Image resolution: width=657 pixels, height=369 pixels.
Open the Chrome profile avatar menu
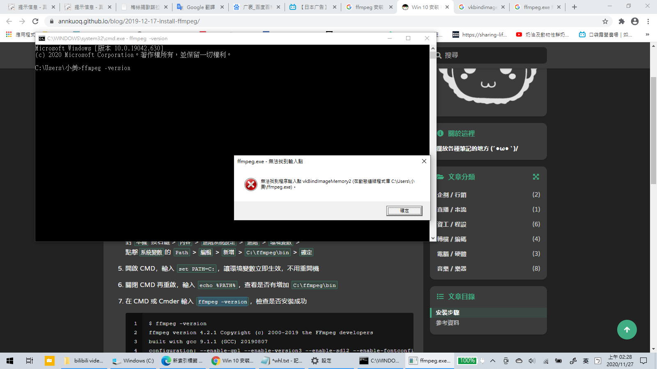635,21
